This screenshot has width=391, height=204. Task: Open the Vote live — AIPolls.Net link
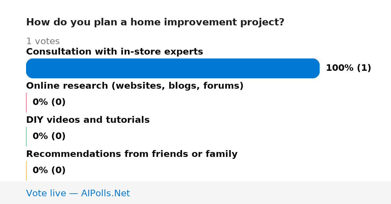click(x=78, y=193)
